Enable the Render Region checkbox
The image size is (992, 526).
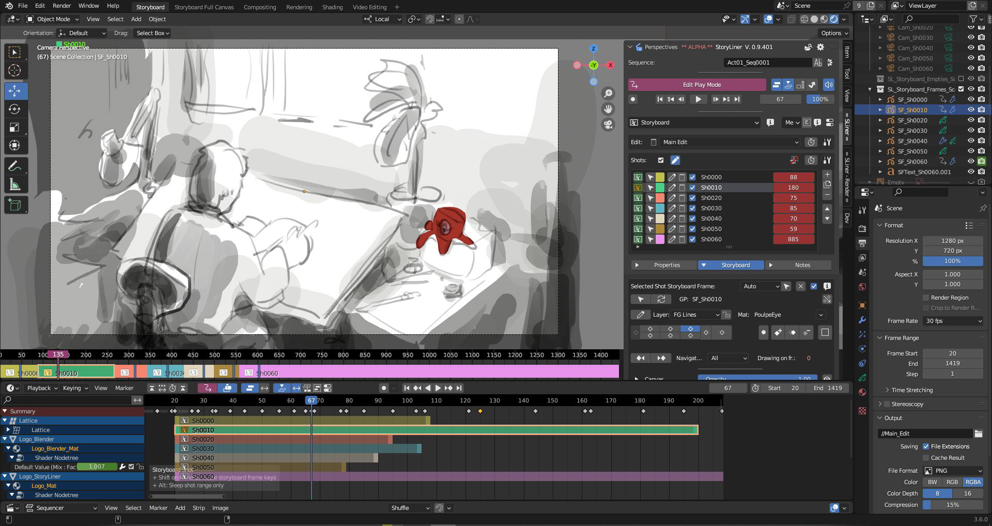pos(926,298)
